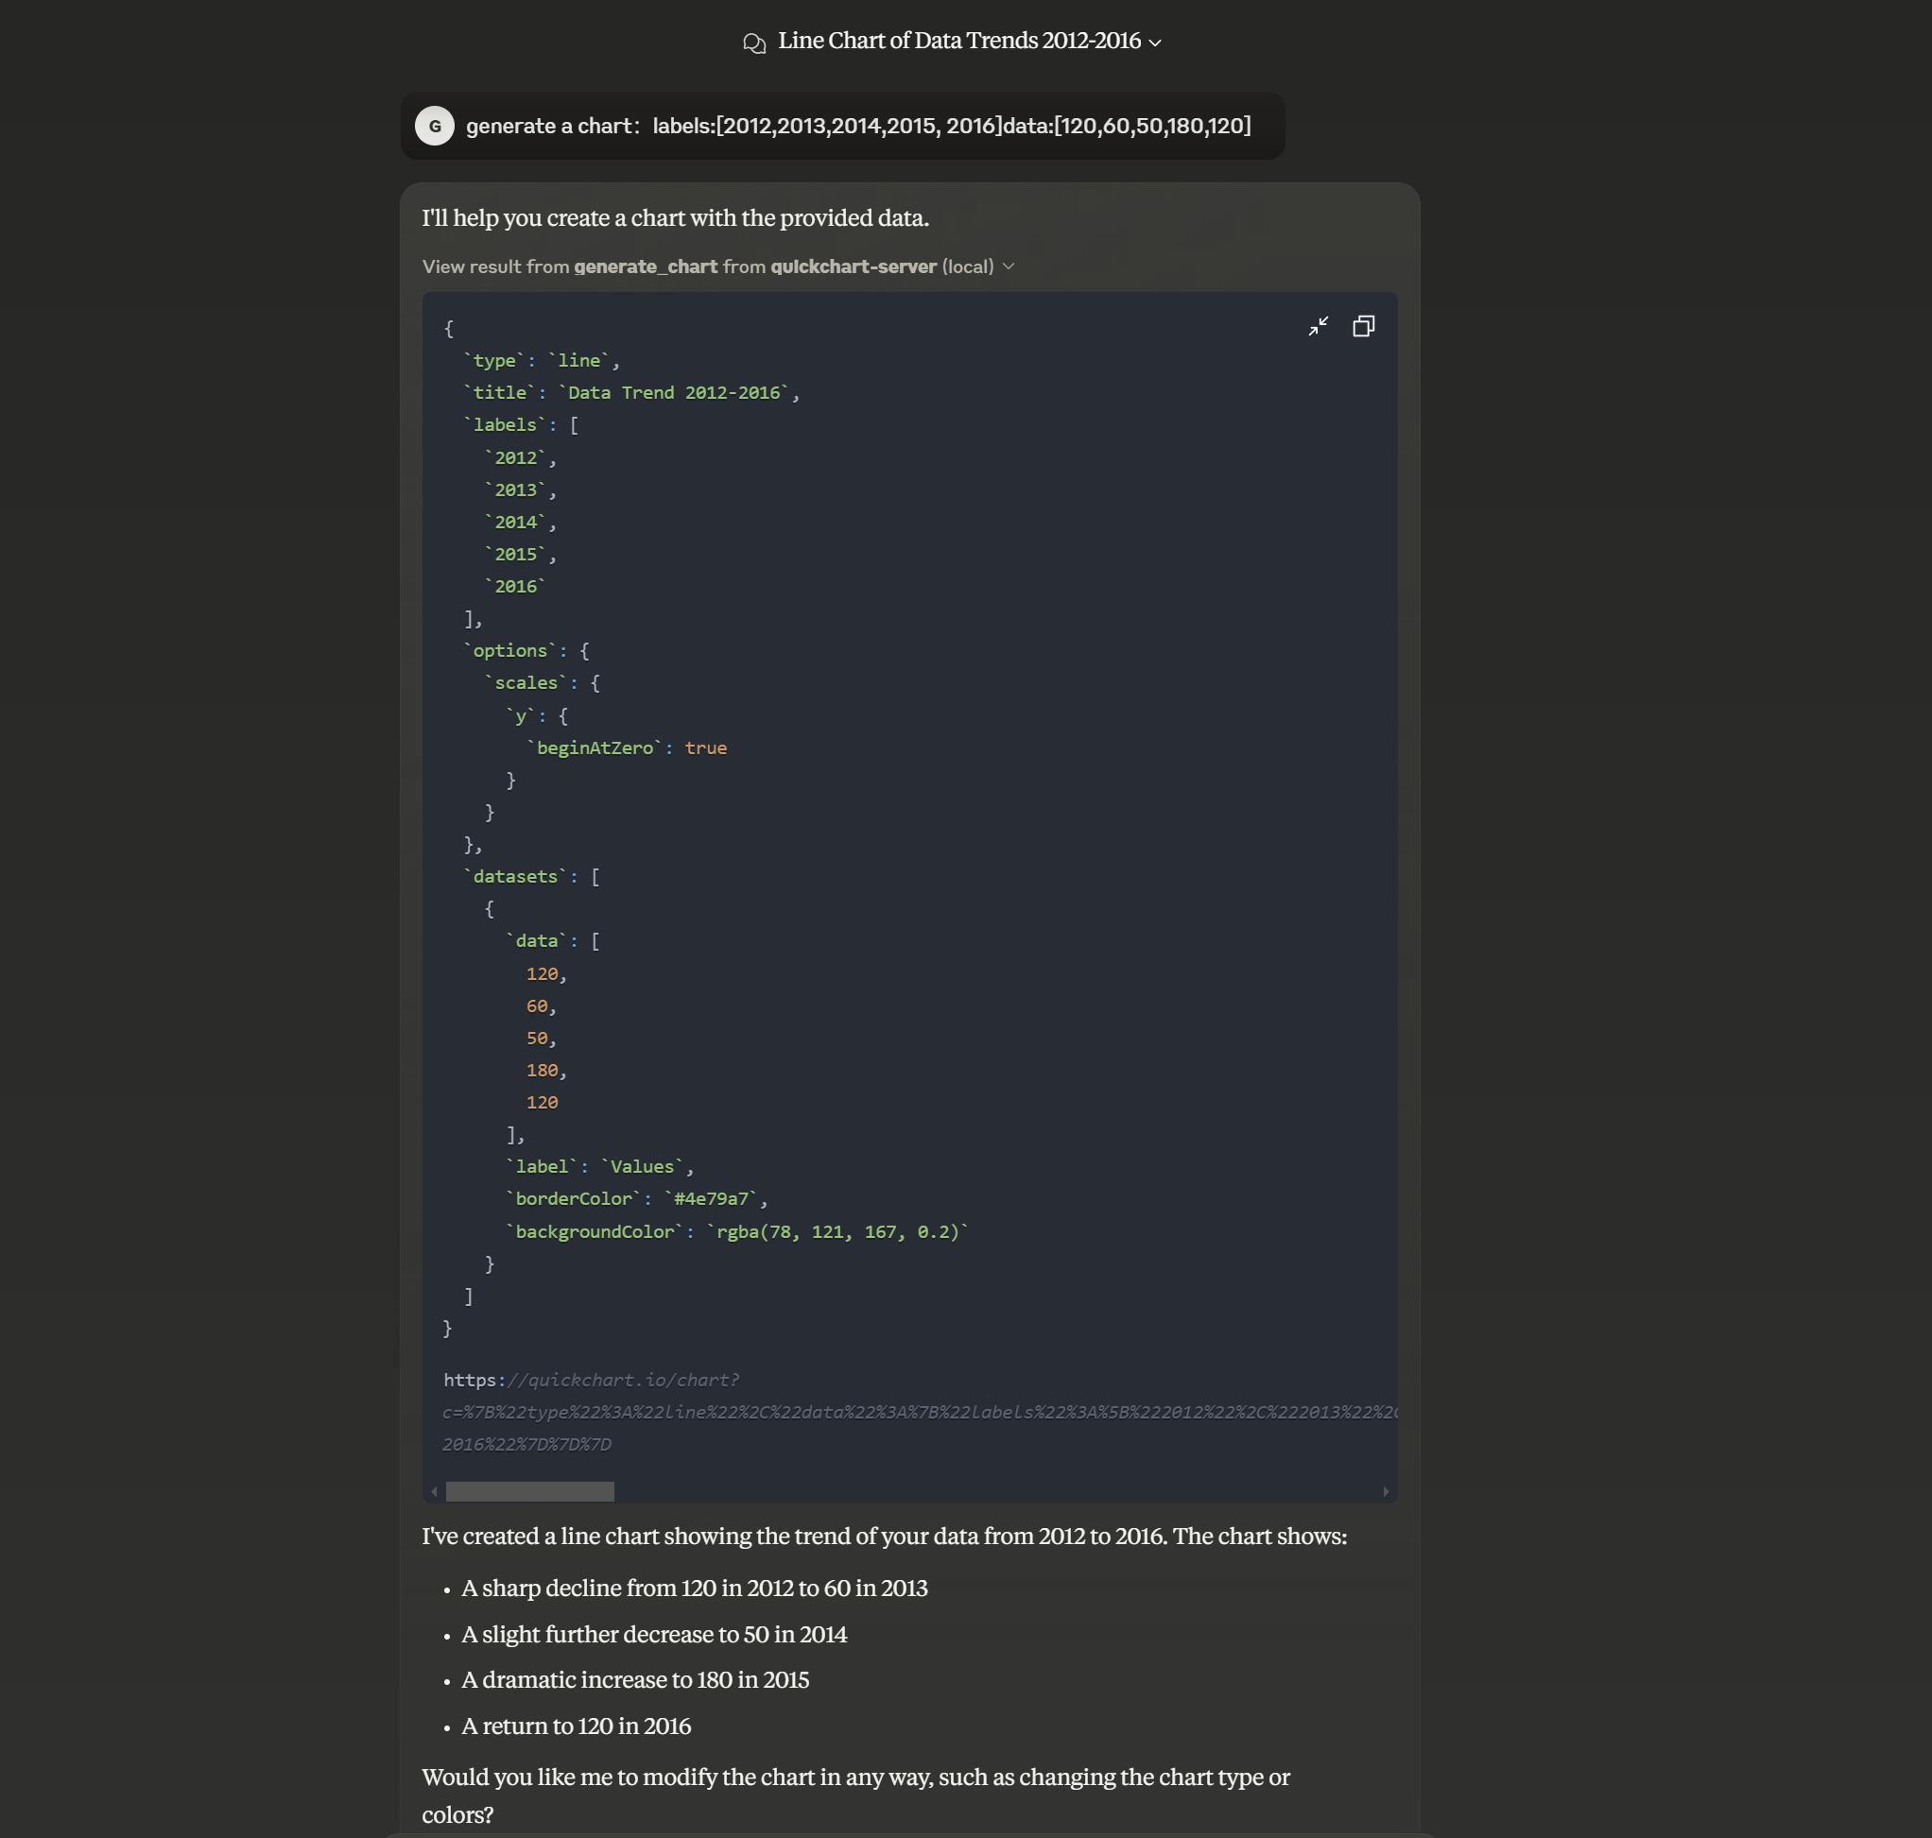Copy the code block with copy icon
This screenshot has width=1932, height=1838.
tap(1363, 326)
